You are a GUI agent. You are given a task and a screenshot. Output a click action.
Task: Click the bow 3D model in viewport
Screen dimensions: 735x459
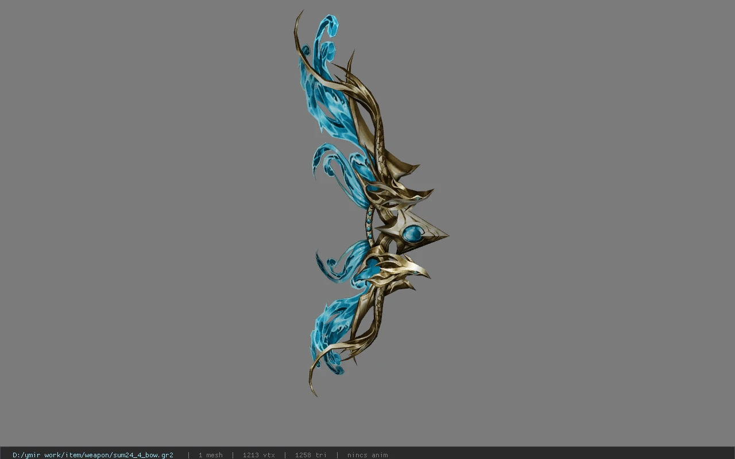[x=370, y=204]
